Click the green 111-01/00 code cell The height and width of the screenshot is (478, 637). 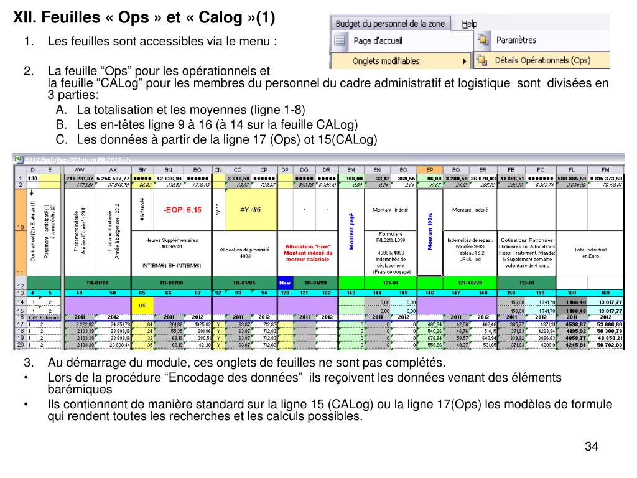pyautogui.click(x=98, y=283)
